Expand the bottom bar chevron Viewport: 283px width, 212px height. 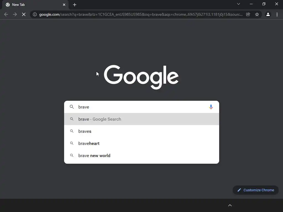tap(230, 205)
